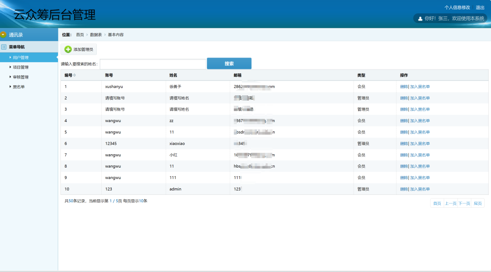Viewport: 491px width, 272px height.
Task: Add xiaoxiao to blacklist
Action: pos(420,144)
